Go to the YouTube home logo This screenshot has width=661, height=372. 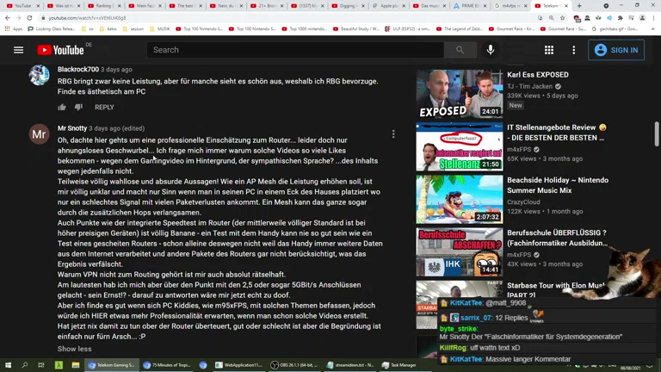coord(60,50)
